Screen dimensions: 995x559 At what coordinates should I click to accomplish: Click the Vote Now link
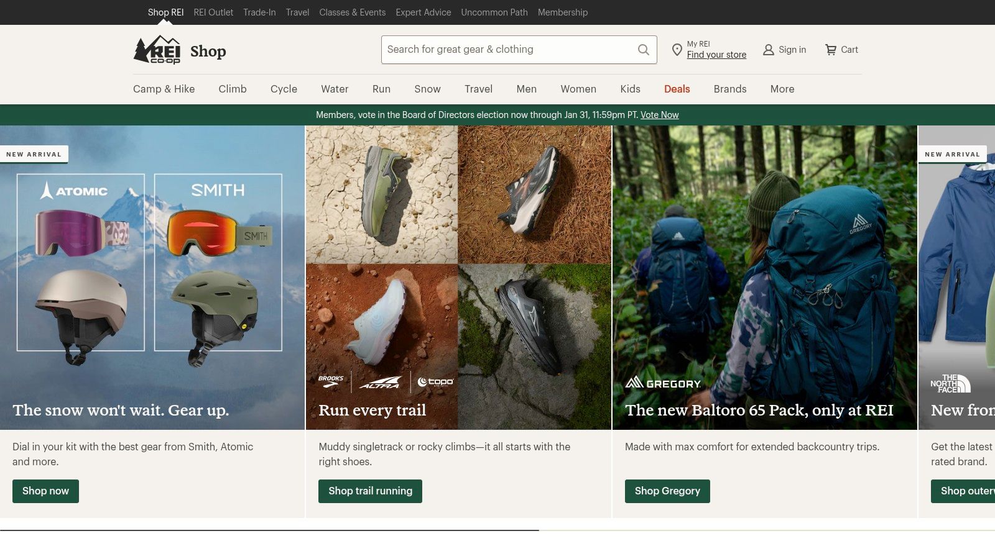coord(659,115)
